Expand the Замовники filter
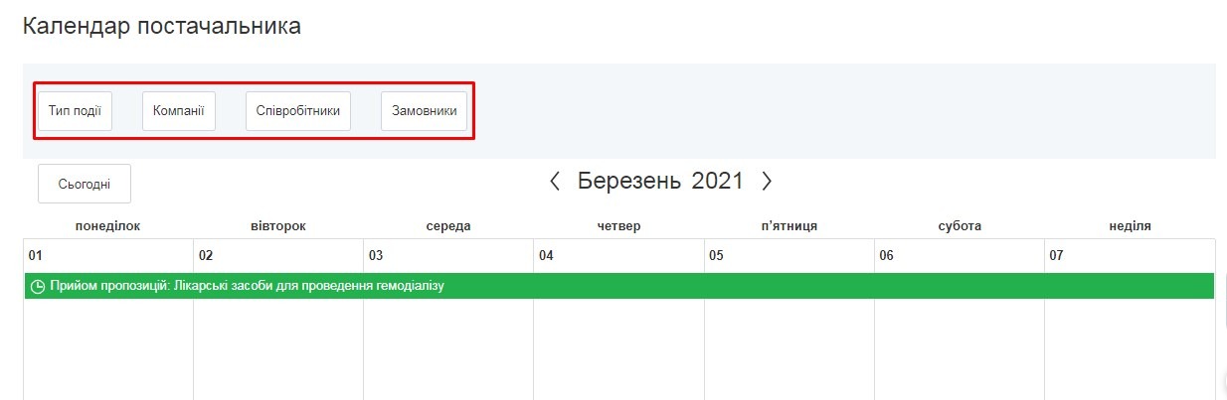Image resolution: width=1227 pixels, height=400 pixels. 424,111
